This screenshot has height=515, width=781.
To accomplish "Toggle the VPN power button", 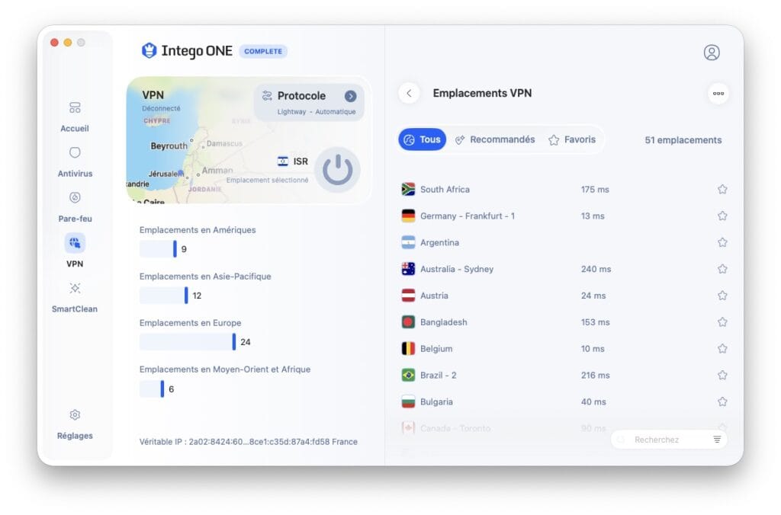I will tap(338, 170).
